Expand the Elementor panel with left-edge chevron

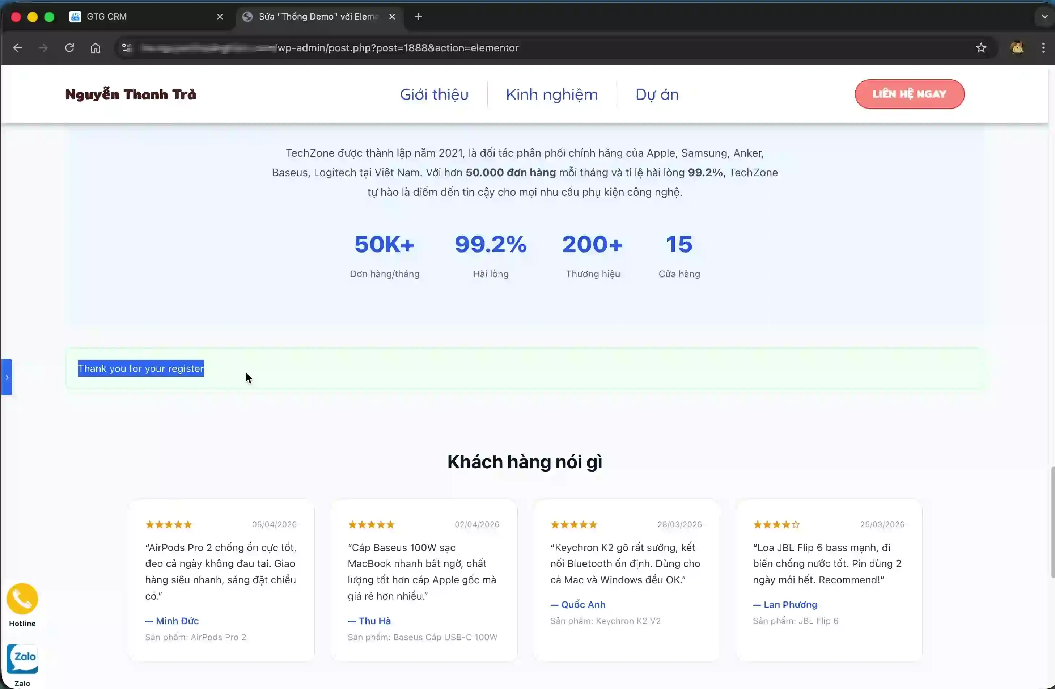click(x=7, y=377)
